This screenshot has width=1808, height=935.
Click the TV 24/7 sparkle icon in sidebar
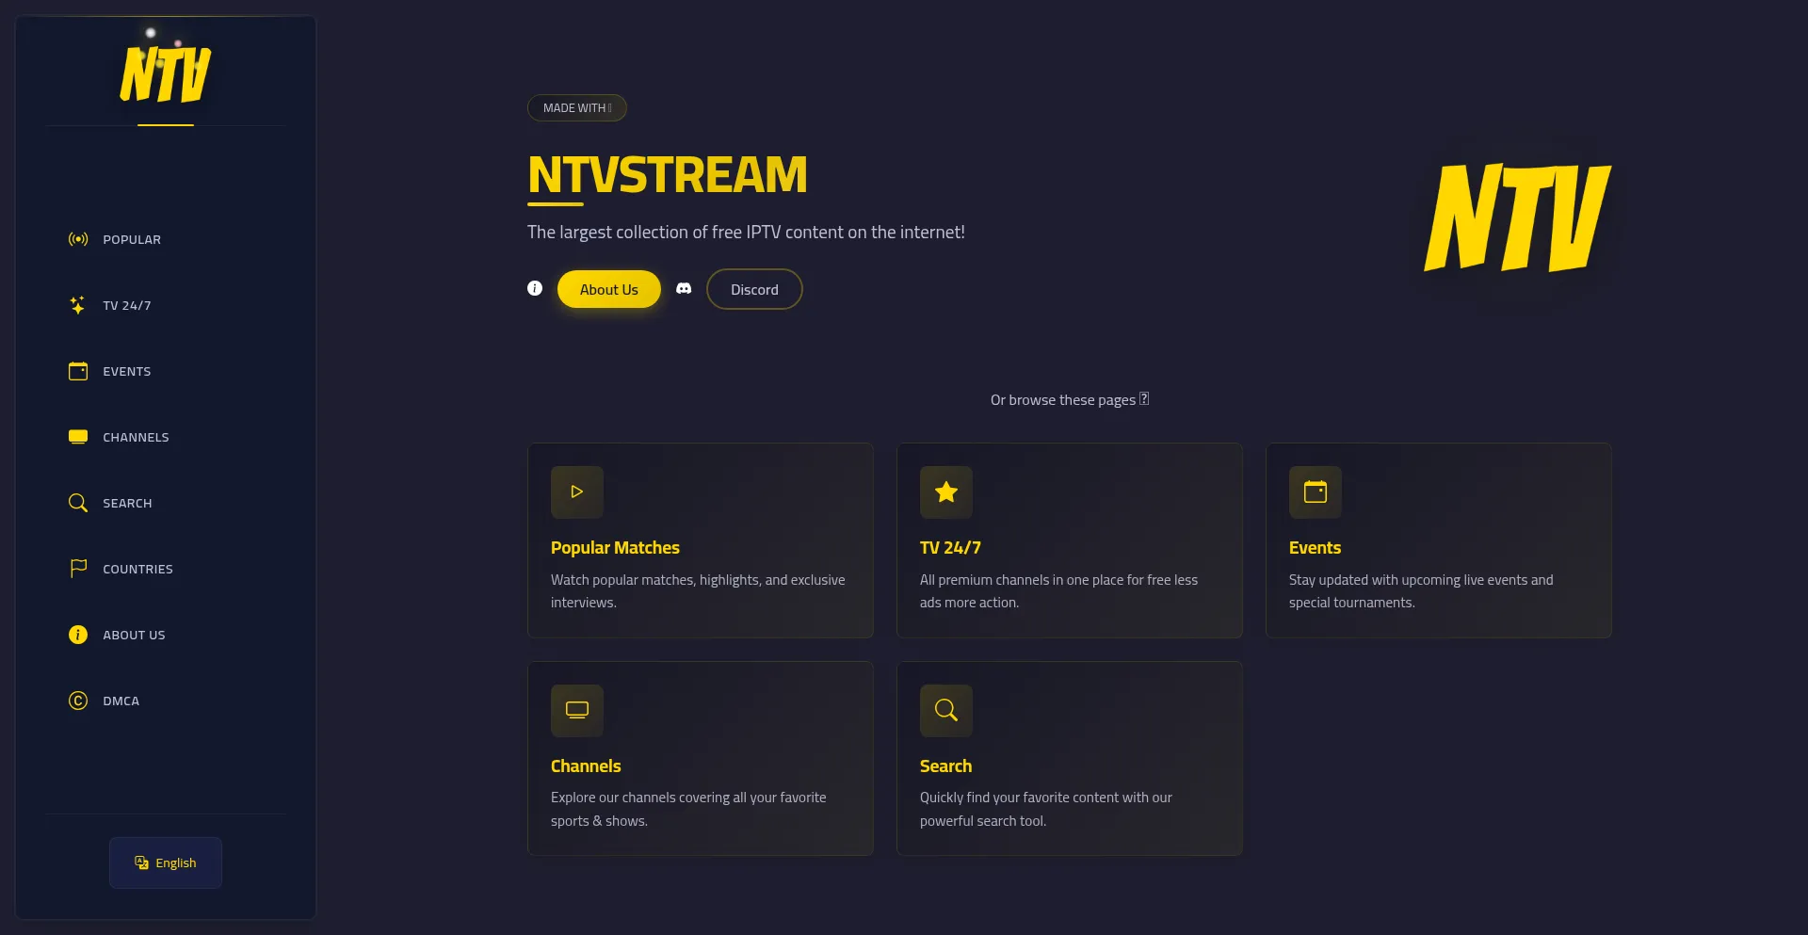(78, 305)
